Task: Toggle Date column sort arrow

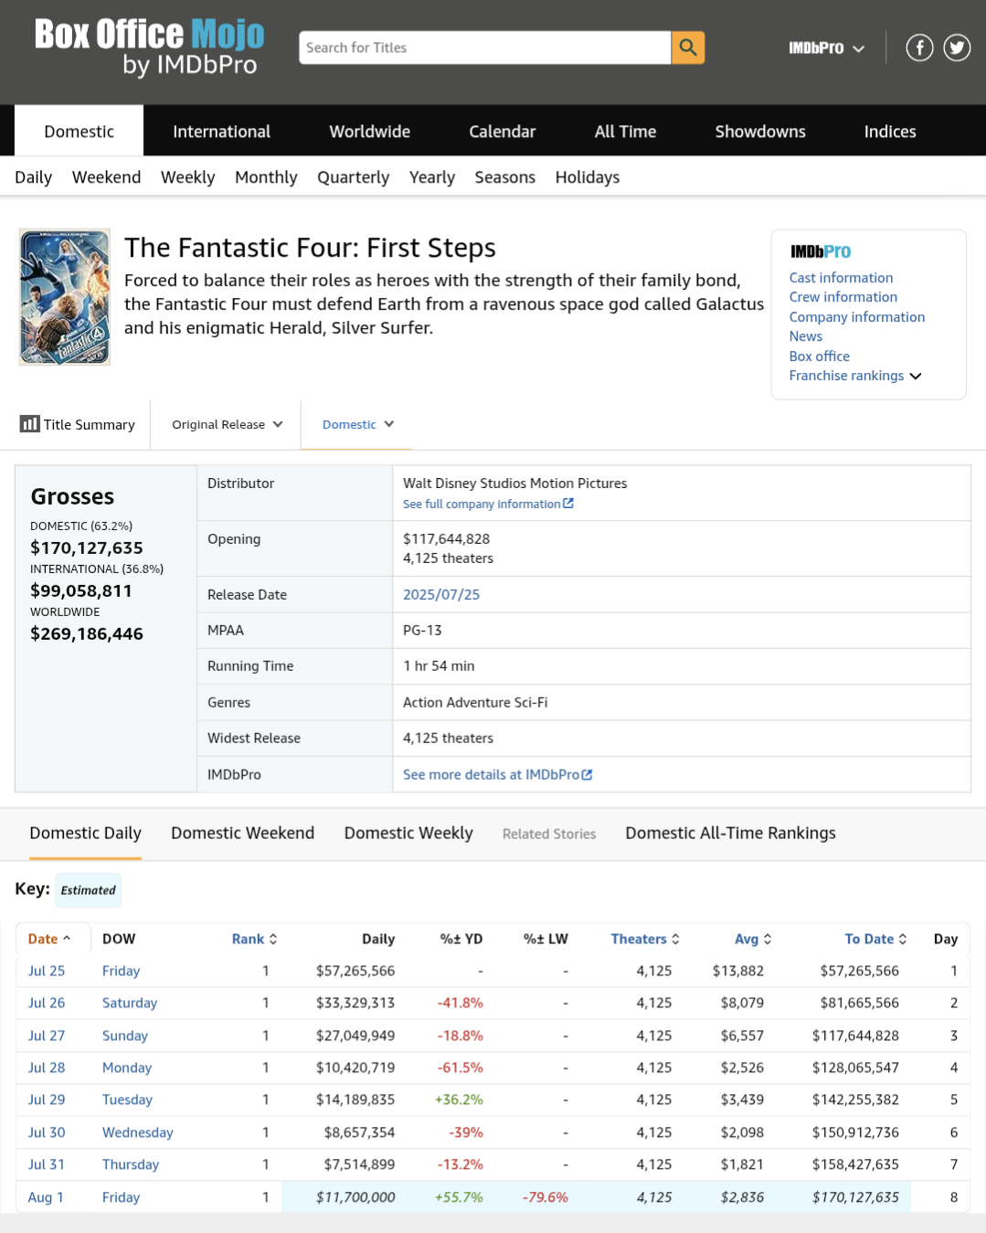Action: [67, 939]
